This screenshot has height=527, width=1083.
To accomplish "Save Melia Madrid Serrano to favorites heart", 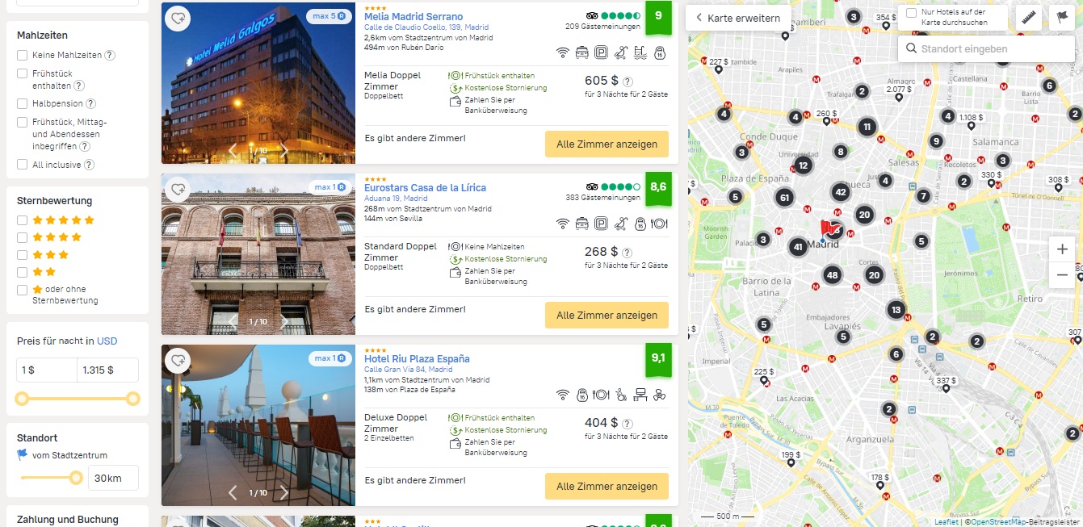I will [x=178, y=18].
